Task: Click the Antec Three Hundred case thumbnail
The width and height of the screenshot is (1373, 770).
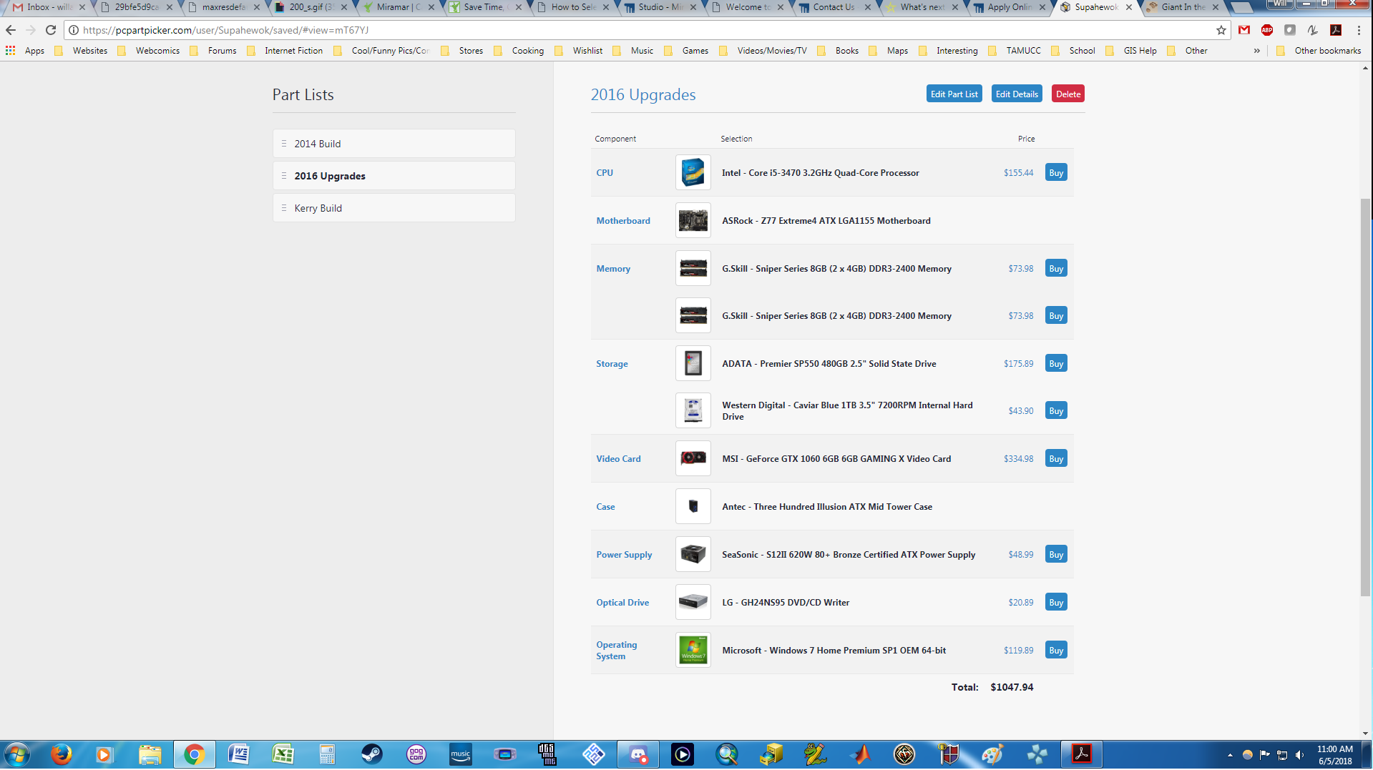Action: (693, 507)
